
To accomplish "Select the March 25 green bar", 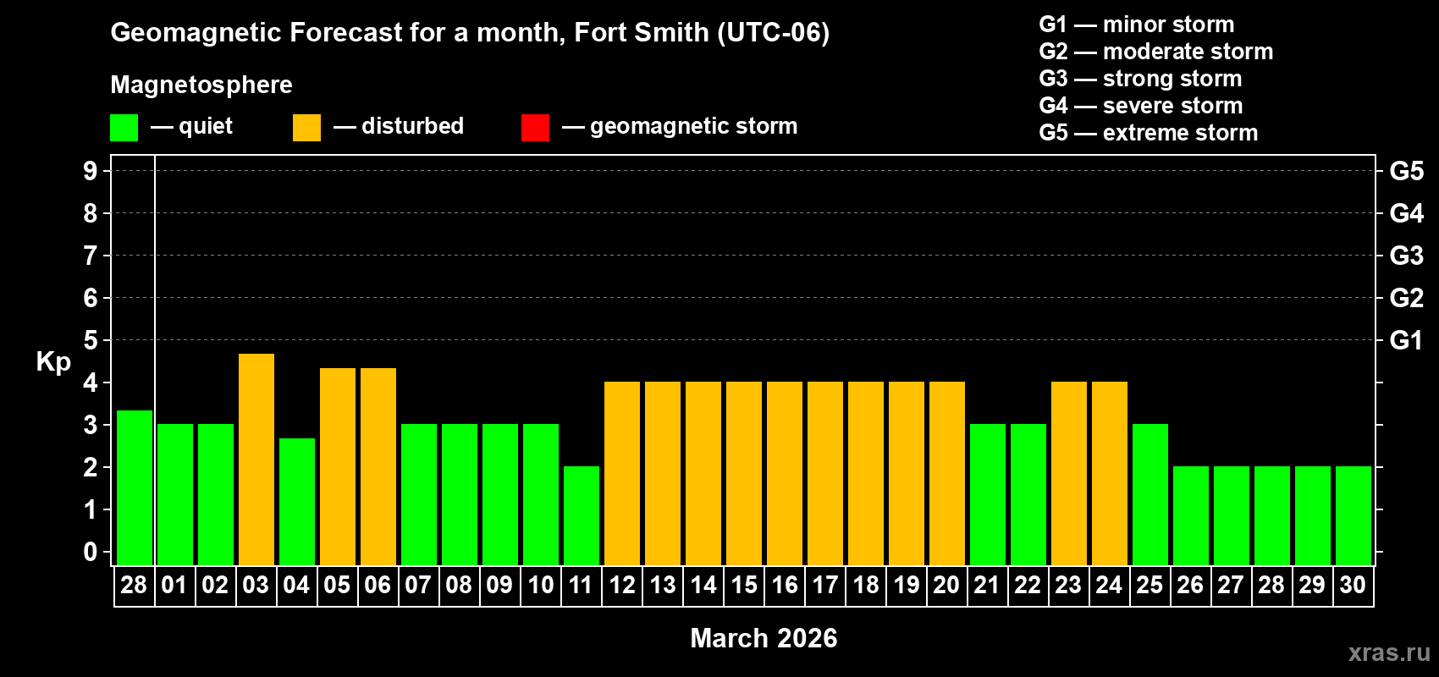I will coord(1150,494).
